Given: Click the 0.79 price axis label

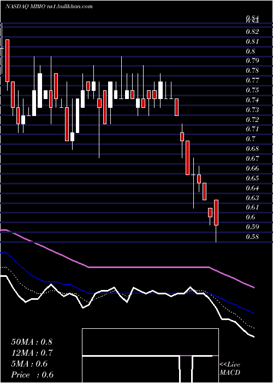Looking at the screenshot, I should [252, 61].
